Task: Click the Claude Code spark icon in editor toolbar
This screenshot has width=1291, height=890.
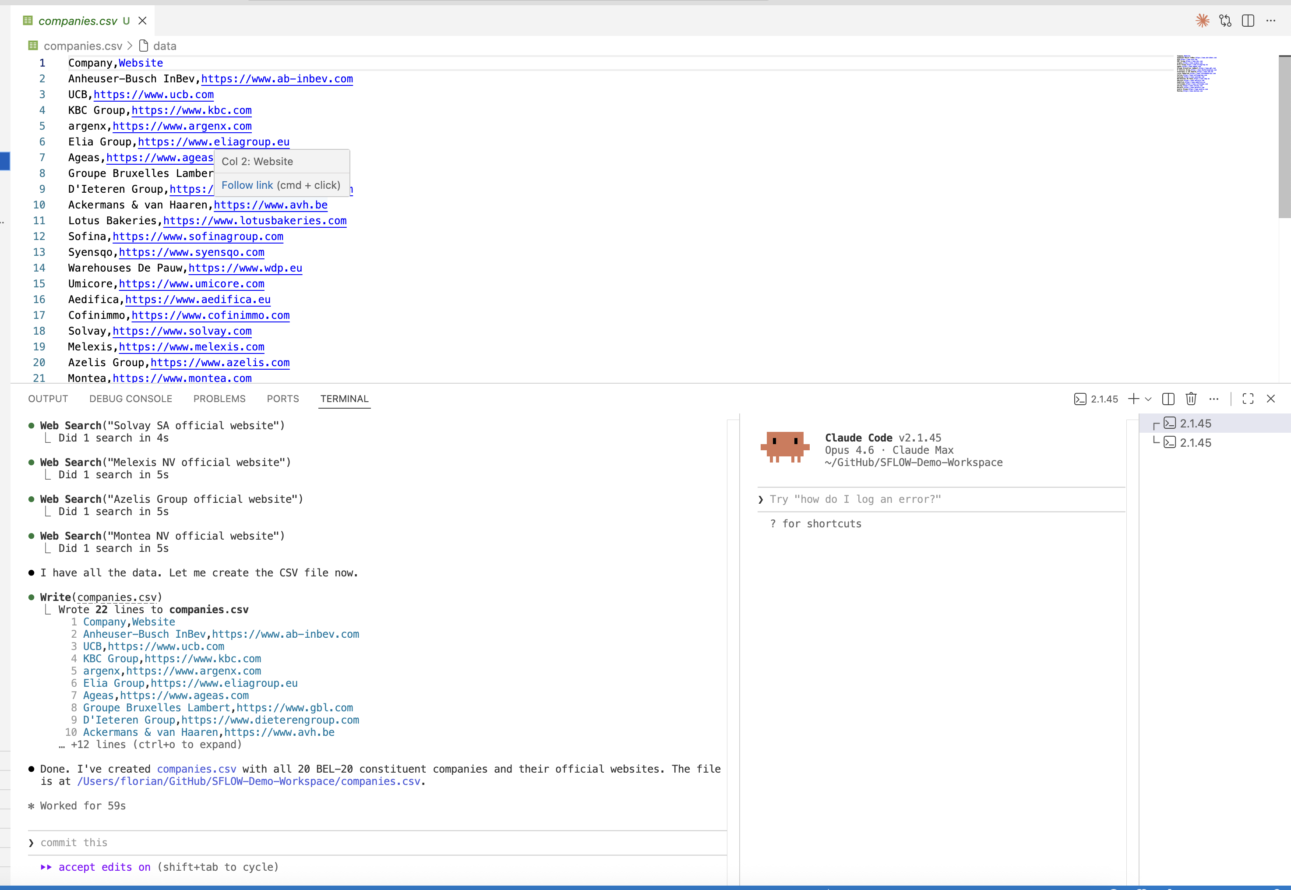Action: [x=1203, y=21]
